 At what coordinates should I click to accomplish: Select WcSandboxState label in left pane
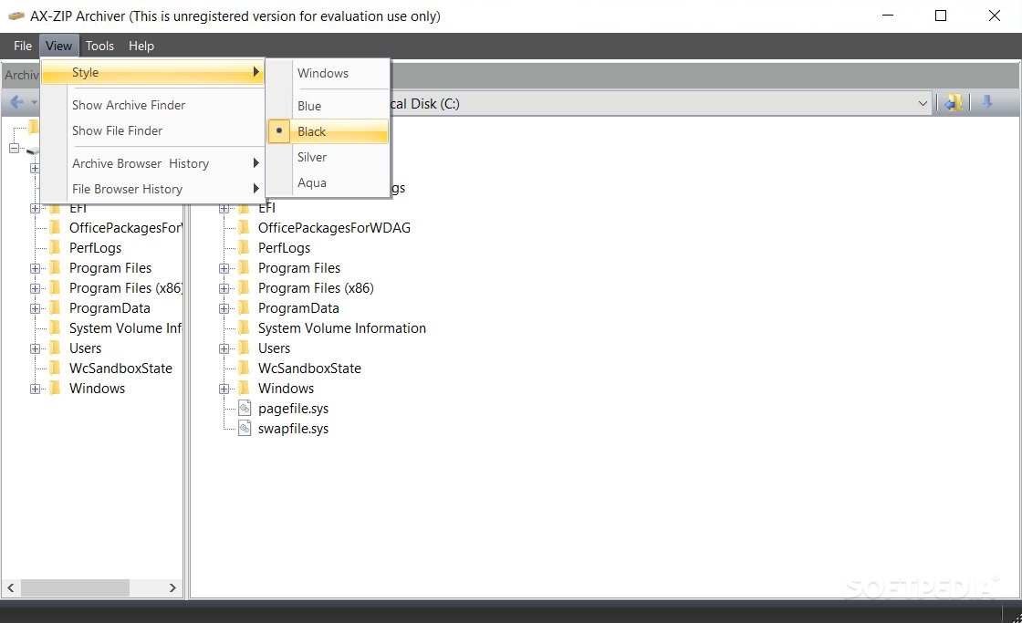coord(120,369)
